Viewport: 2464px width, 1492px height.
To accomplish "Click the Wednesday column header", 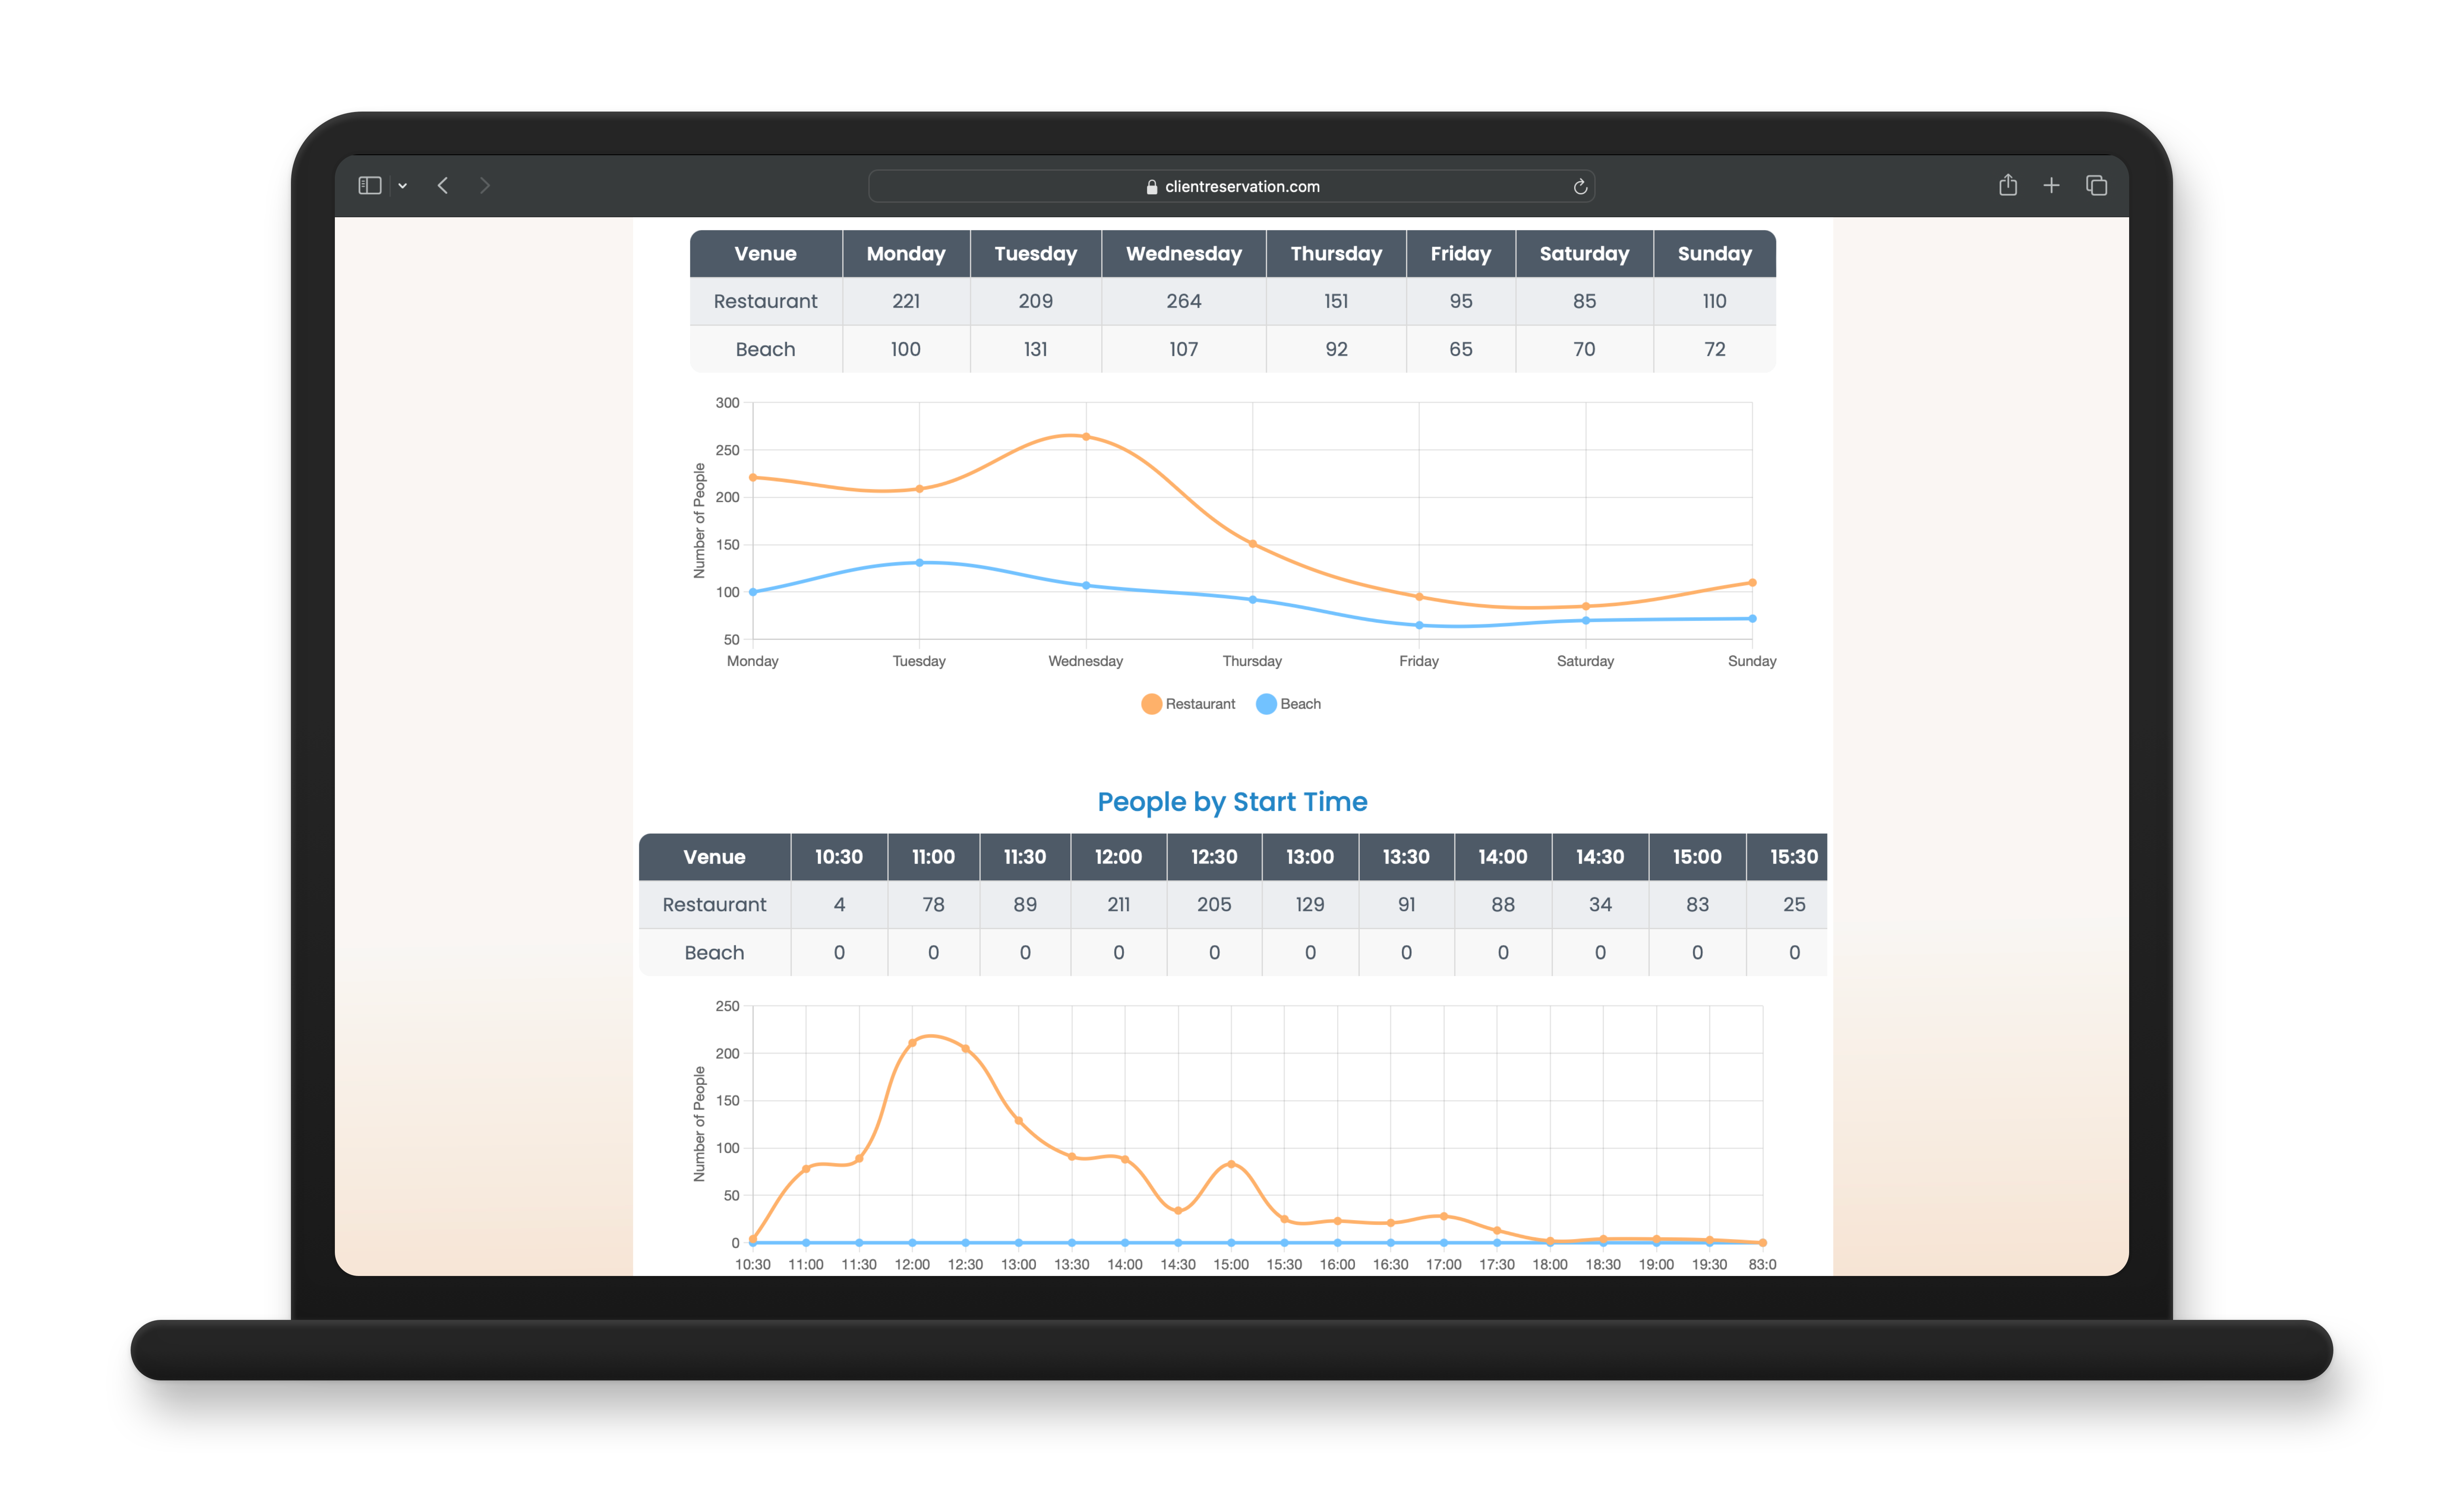I will pyautogui.click(x=1183, y=254).
